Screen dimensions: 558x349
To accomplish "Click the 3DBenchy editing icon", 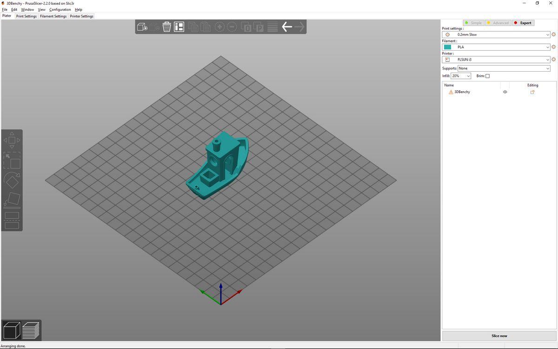I will 532,92.
